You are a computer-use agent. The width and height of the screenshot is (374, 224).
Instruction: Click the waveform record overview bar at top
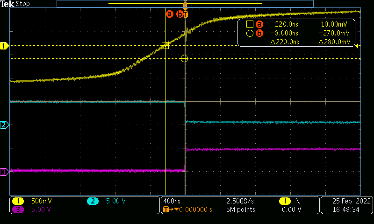click(x=185, y=4)
